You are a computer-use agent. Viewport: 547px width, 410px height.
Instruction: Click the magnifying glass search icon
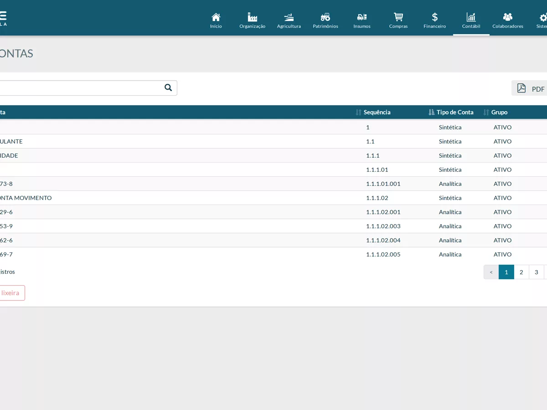click(x=168, y=87)
